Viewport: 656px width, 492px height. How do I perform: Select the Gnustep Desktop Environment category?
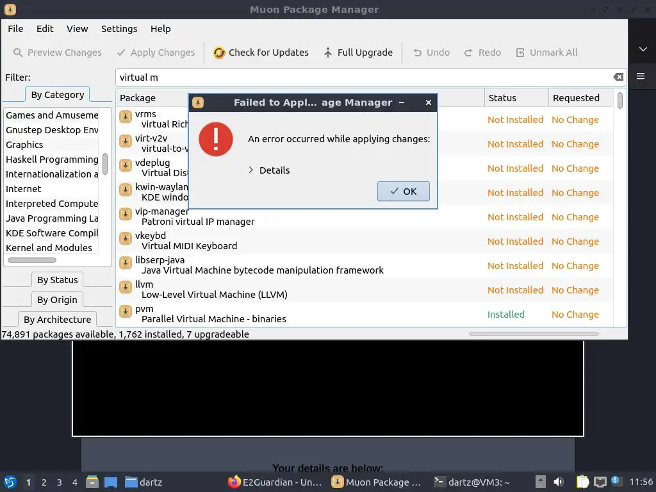coord(52,129)
